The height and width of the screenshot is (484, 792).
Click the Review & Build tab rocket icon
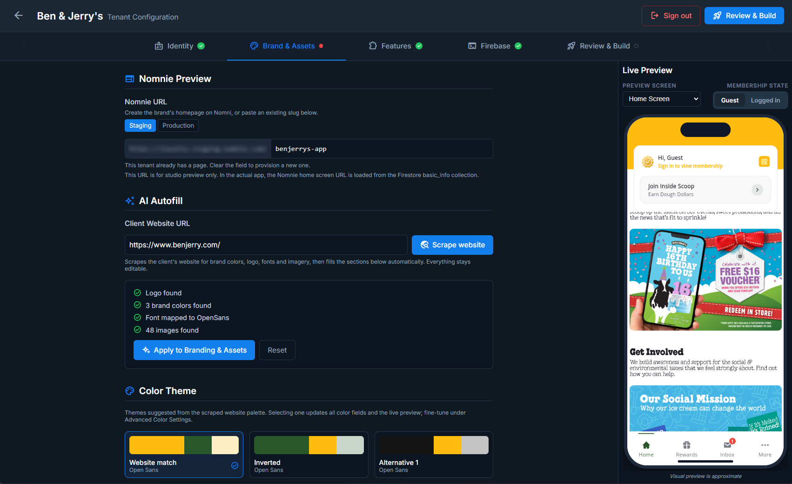(x=571, y=46)
